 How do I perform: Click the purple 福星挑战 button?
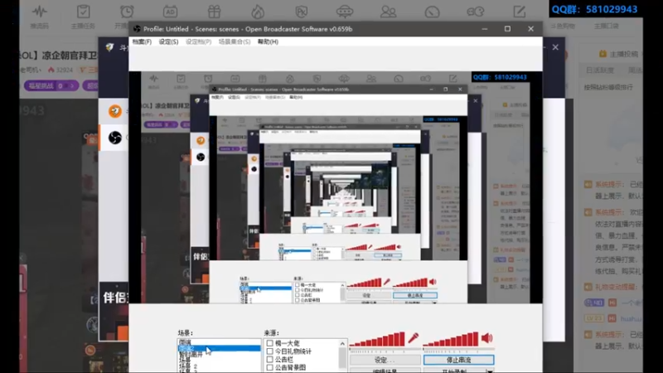(51, 86)
